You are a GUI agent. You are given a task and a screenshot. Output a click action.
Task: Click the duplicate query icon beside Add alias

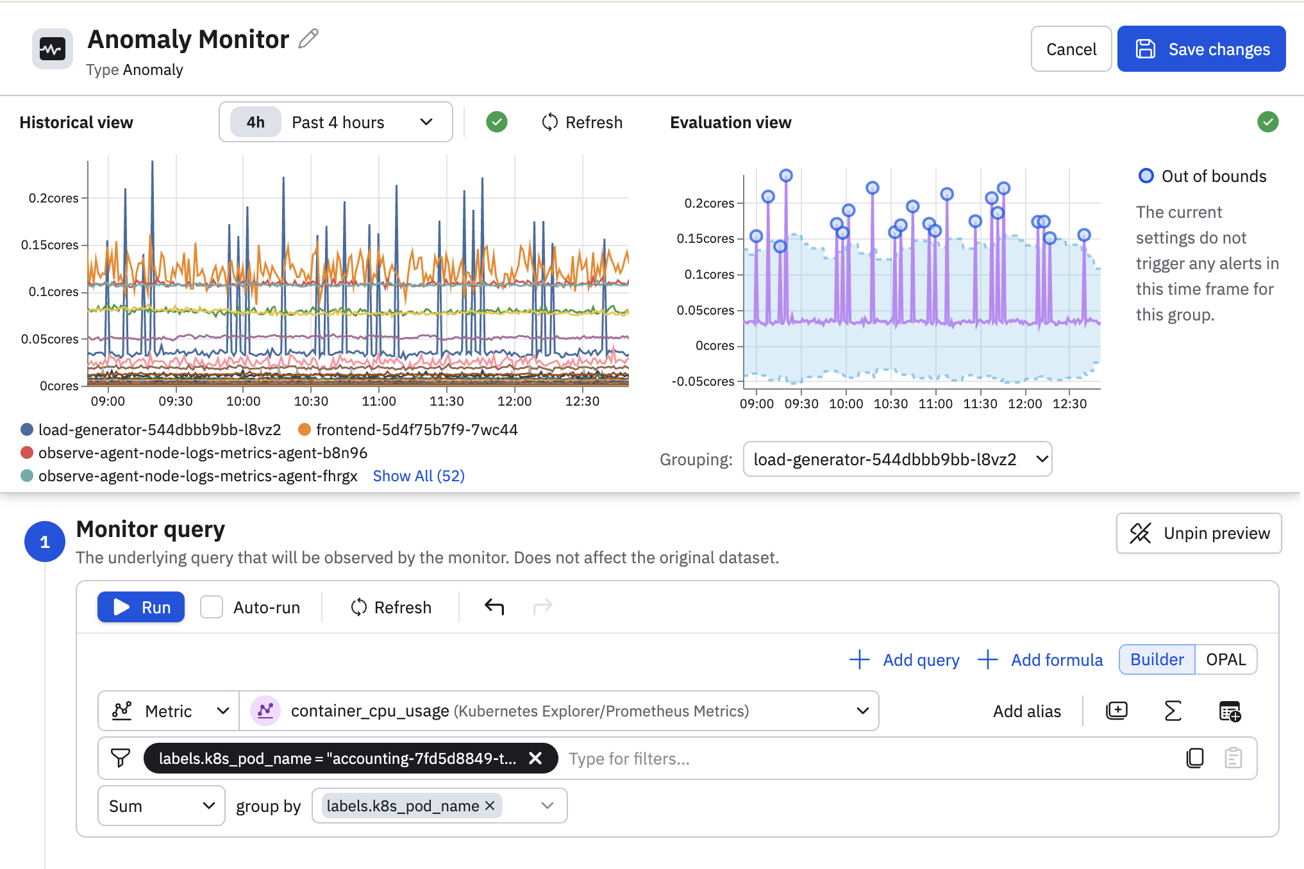(1116, 711)
